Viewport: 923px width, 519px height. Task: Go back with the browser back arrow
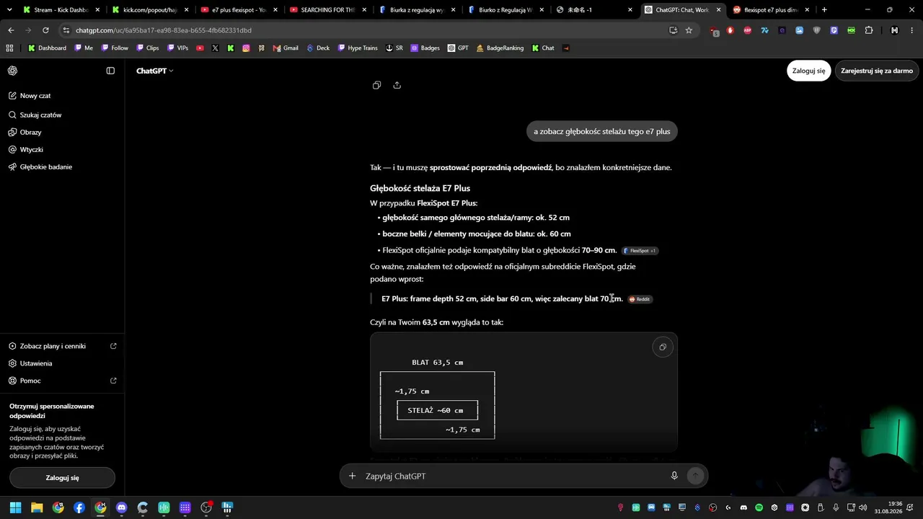11,30
